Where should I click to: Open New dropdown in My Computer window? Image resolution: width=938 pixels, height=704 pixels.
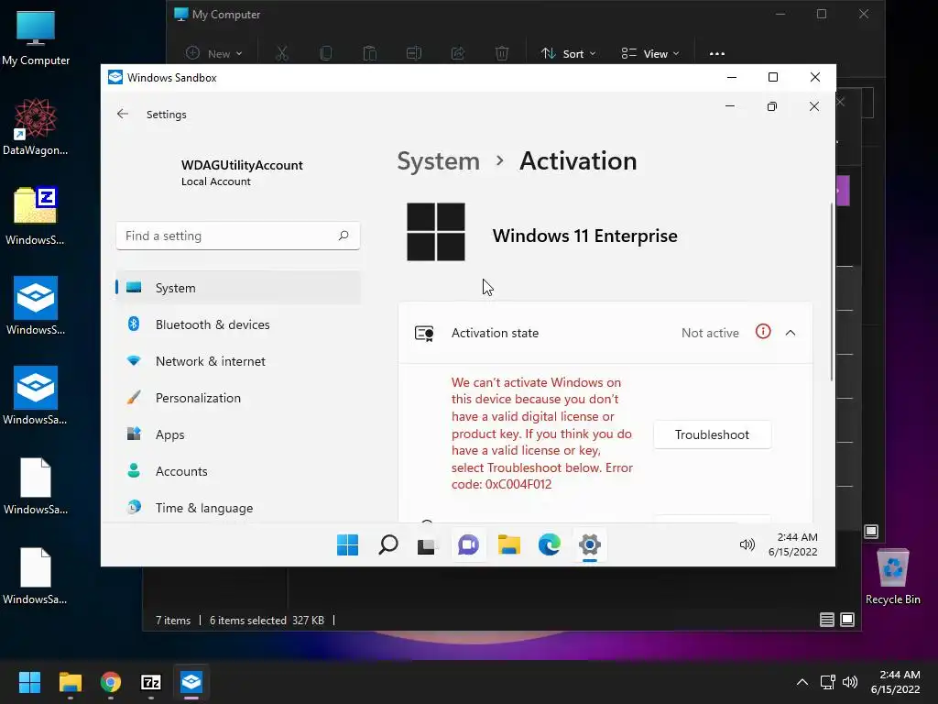coord(213,53)
